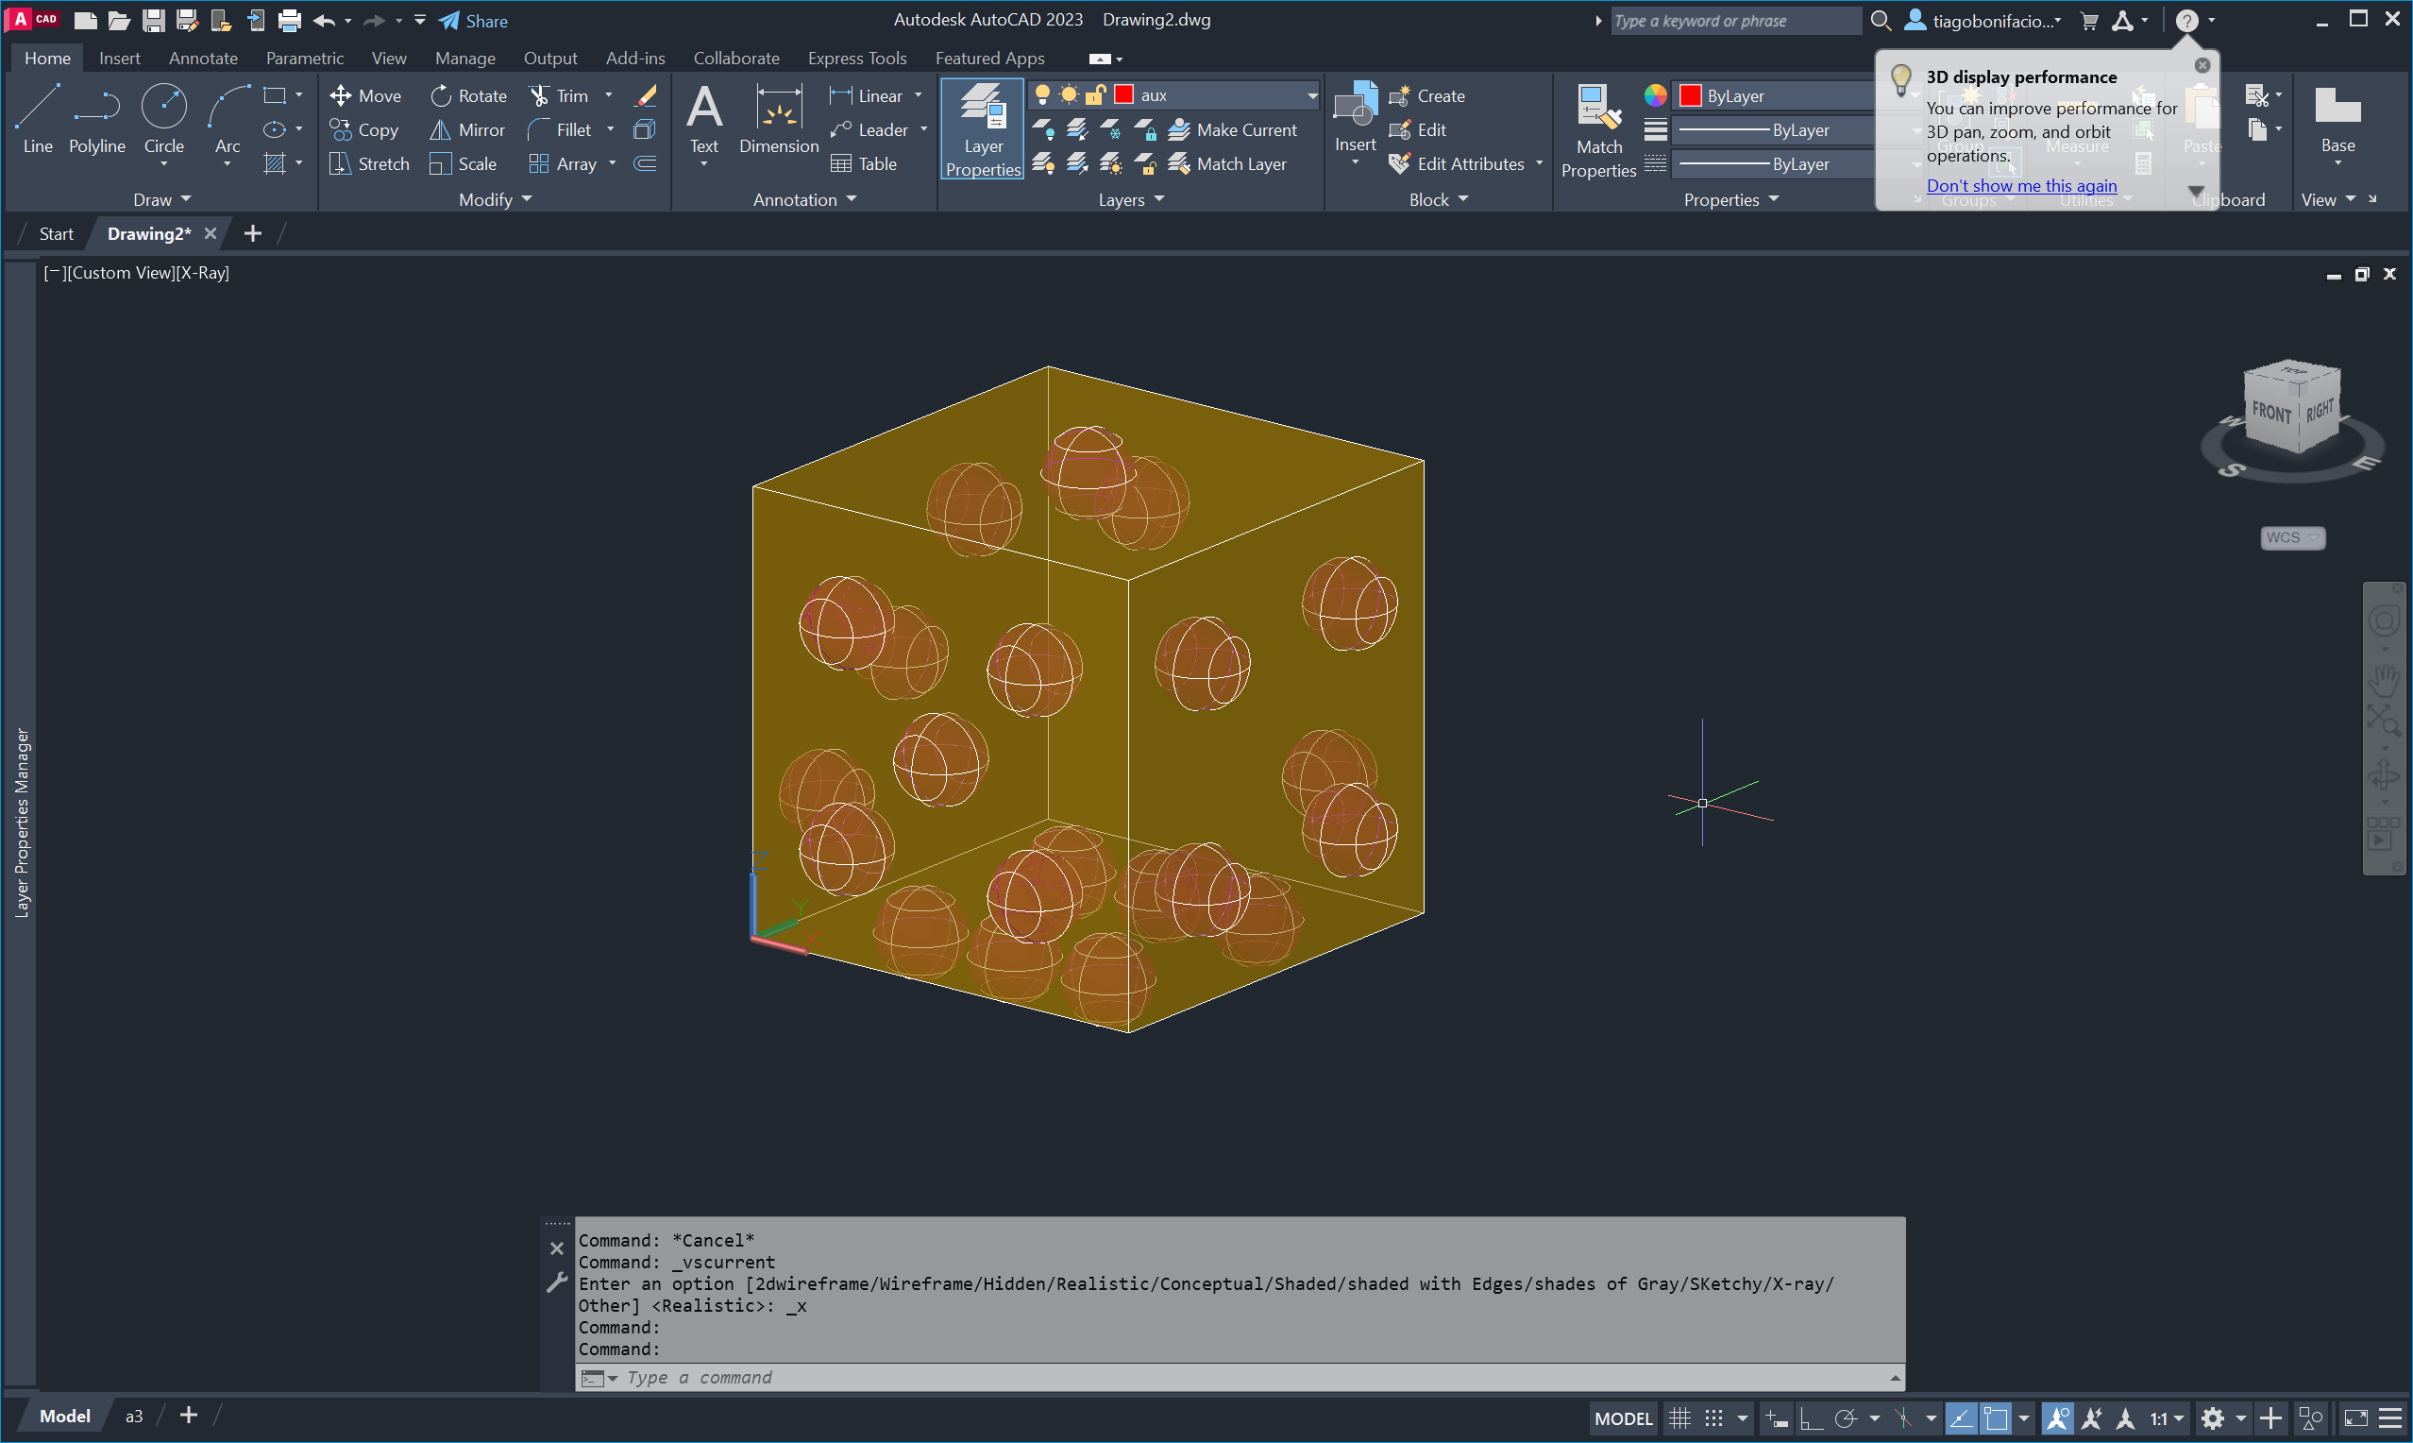Viewport: 2413px width, 1443px height.
Task: Click the Move tool icon
Action: (340, 95)
